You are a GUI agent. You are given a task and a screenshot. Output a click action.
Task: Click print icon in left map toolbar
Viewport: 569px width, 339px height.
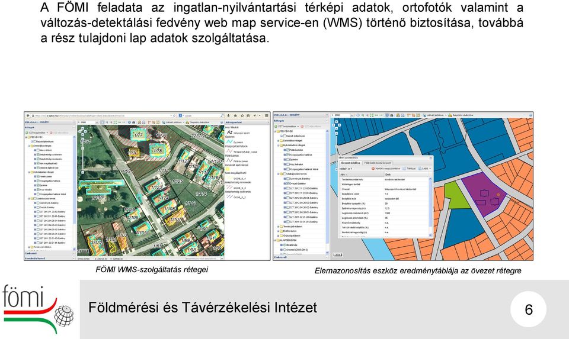tap(133, 122)
